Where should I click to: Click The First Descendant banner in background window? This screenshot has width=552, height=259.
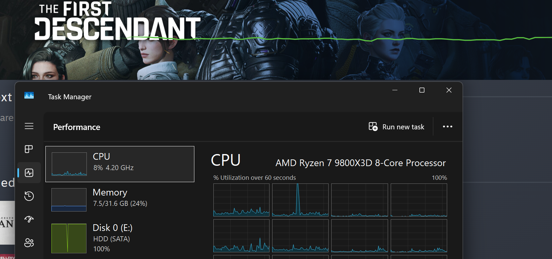coord(276,40)
